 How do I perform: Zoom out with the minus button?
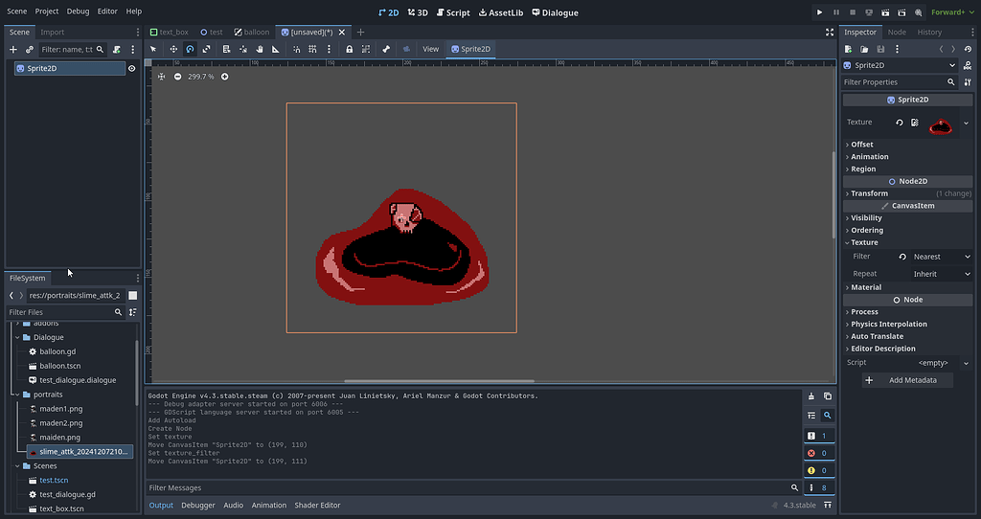coord(177,77)
